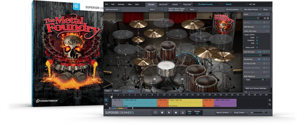Select the teal Verse song block
This screenshot has height=125, width=304.
[x=140, y=103]
